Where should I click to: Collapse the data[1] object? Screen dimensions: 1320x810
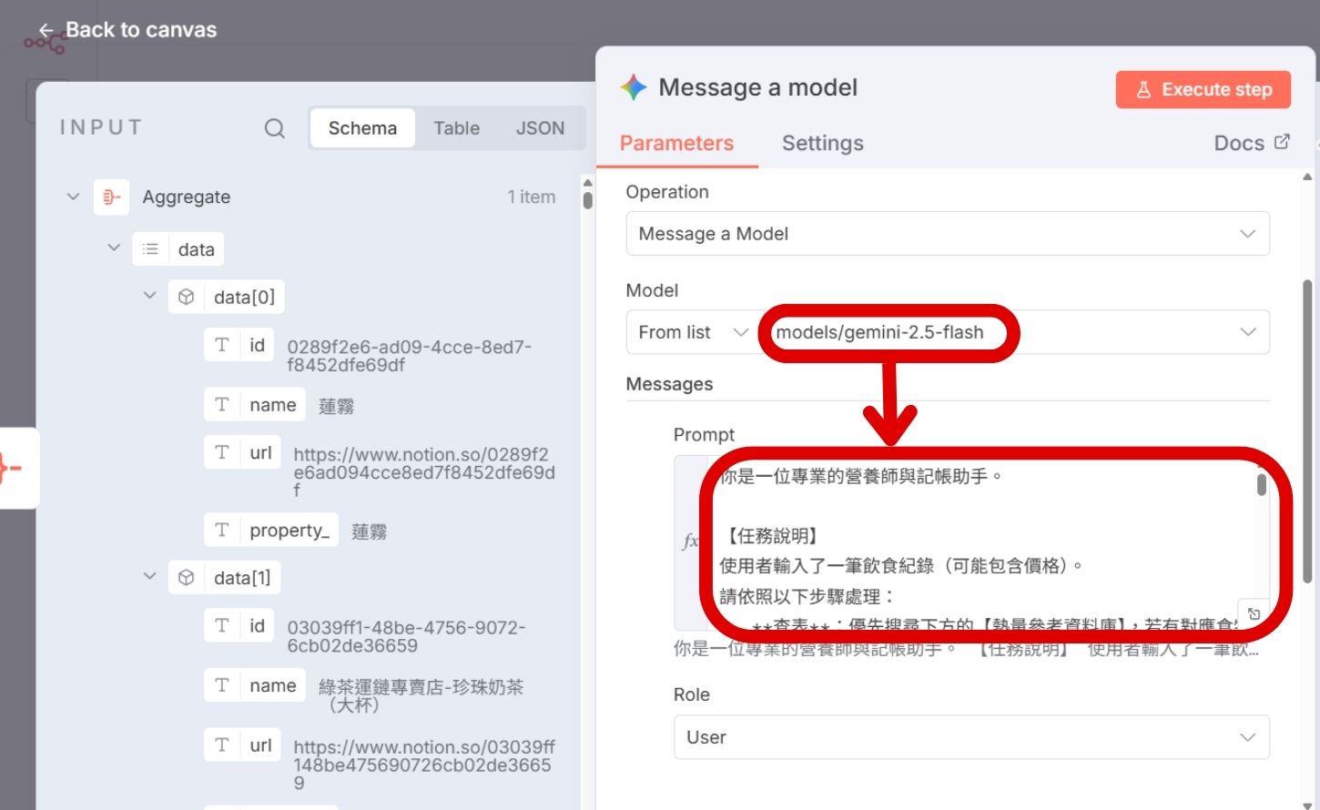[x=149, y=576]
